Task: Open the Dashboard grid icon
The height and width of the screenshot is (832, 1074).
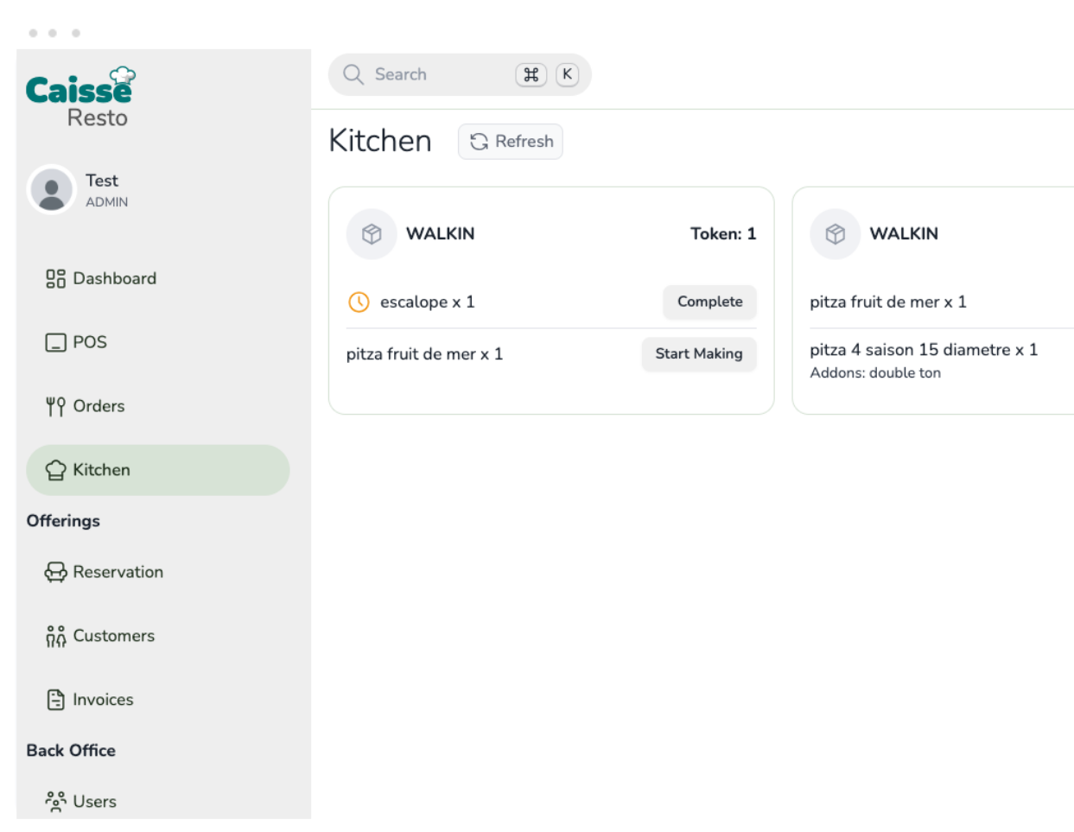Action: click(55, 278)
